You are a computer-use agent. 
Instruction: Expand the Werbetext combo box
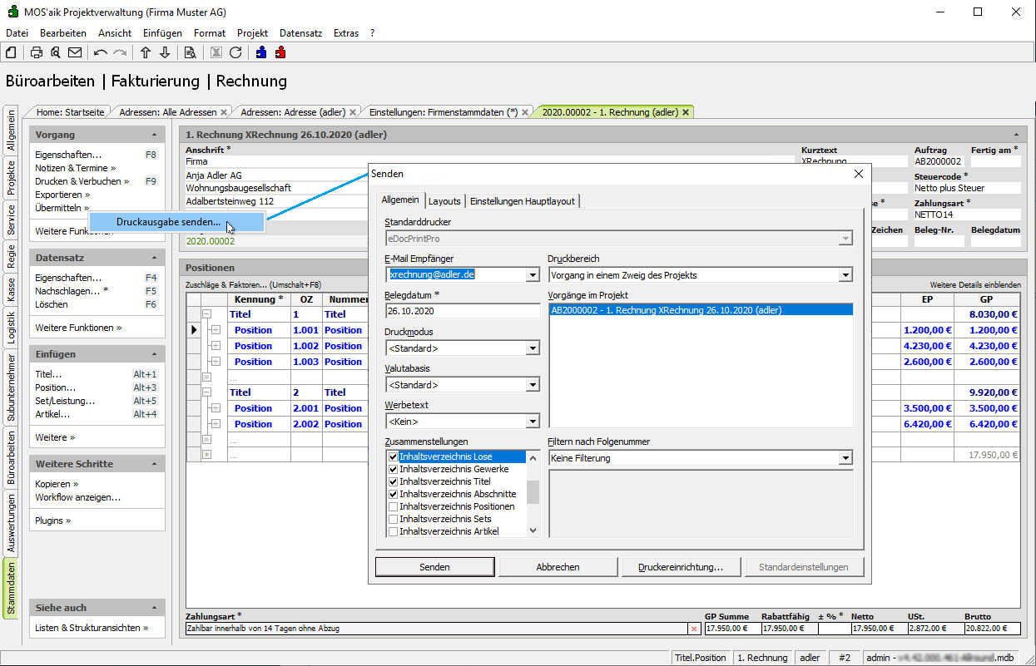pos(533,422)
